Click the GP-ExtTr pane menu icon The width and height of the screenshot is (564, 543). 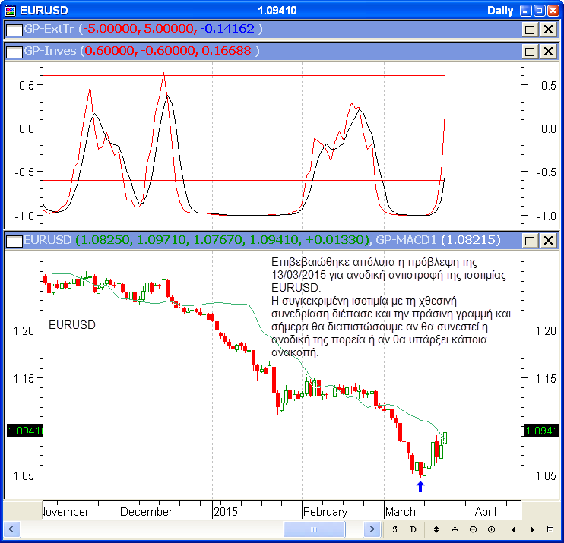14,30
